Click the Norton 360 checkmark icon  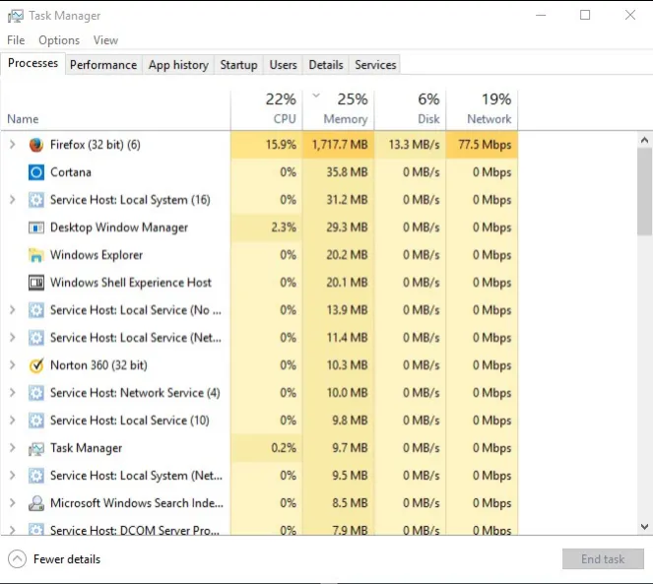[36, 365]
